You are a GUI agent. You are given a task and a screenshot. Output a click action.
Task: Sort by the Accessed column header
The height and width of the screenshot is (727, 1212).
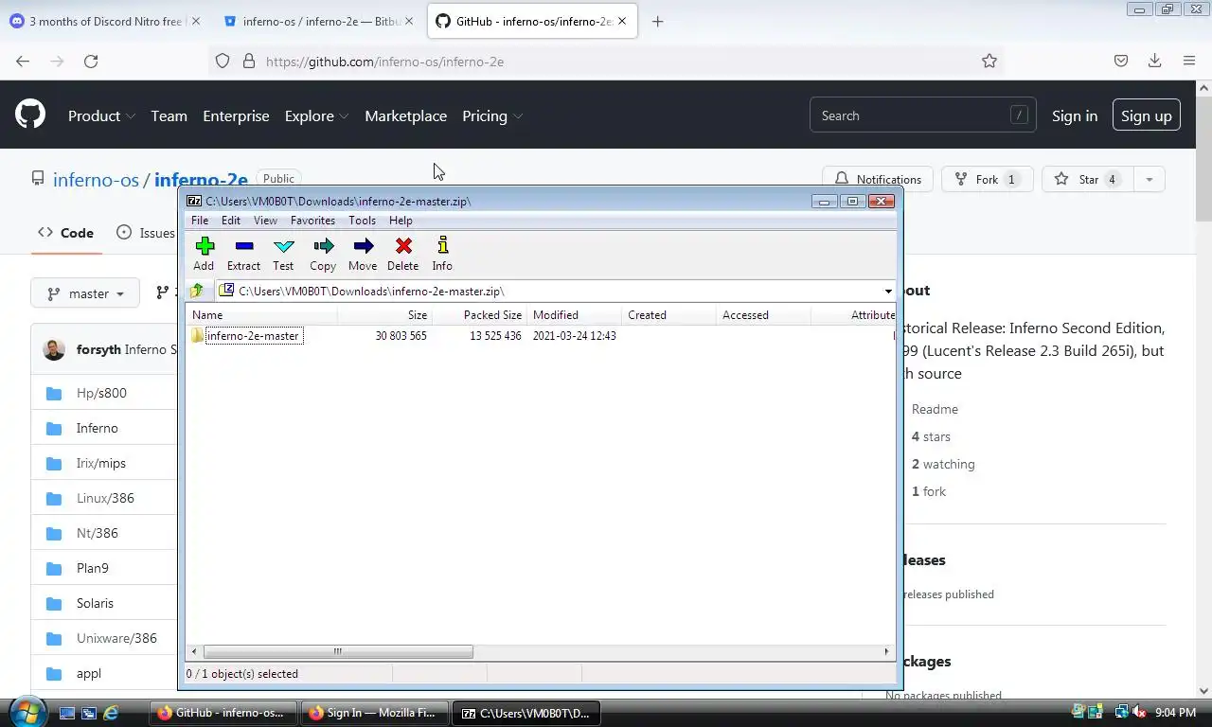click(763, 315)
